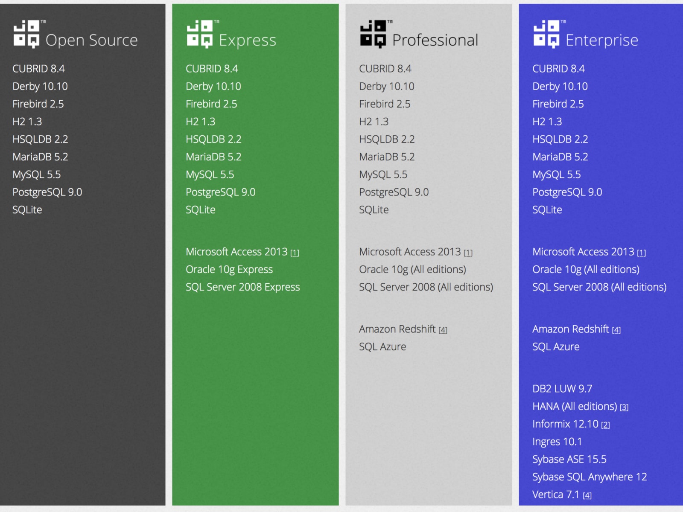683x512 pixels.
Task: Click SQLite in Open Source column
Action: [x=27, y=210]
